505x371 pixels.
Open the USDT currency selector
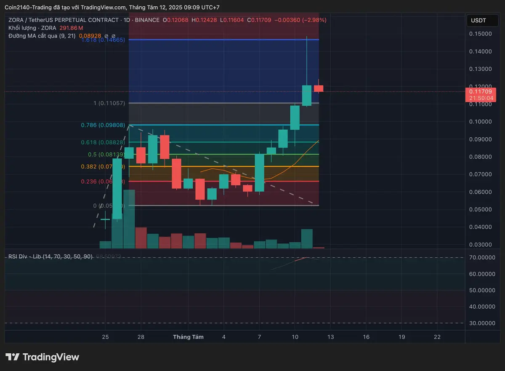tap(478, 20)
